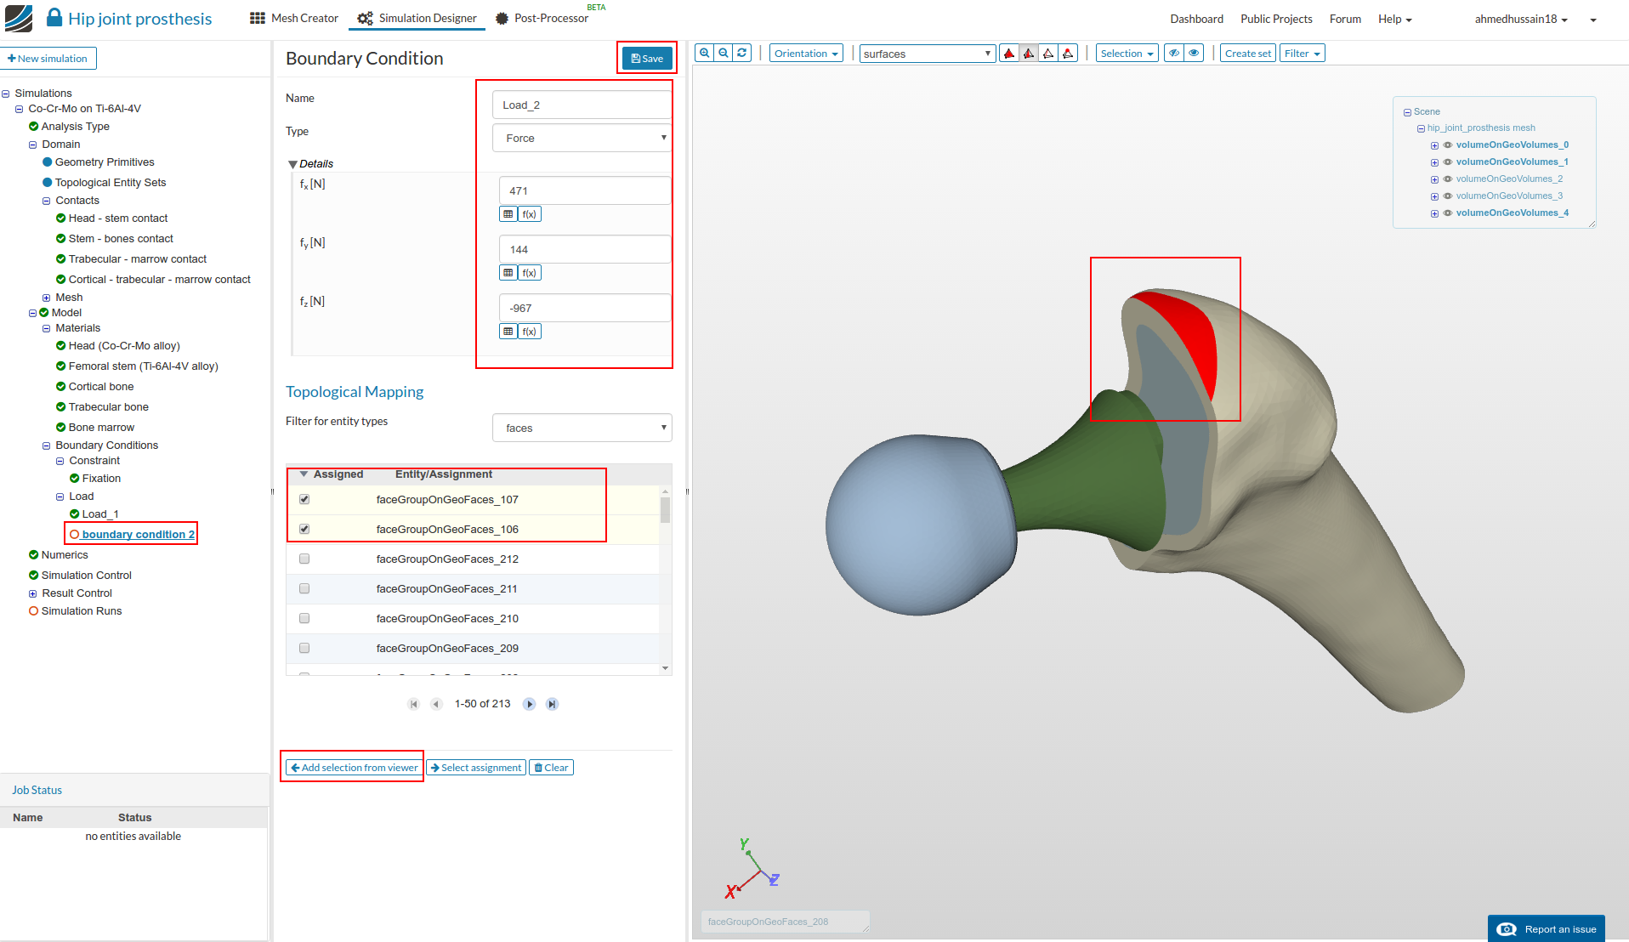Open table input for fx force

pos(508,214)
